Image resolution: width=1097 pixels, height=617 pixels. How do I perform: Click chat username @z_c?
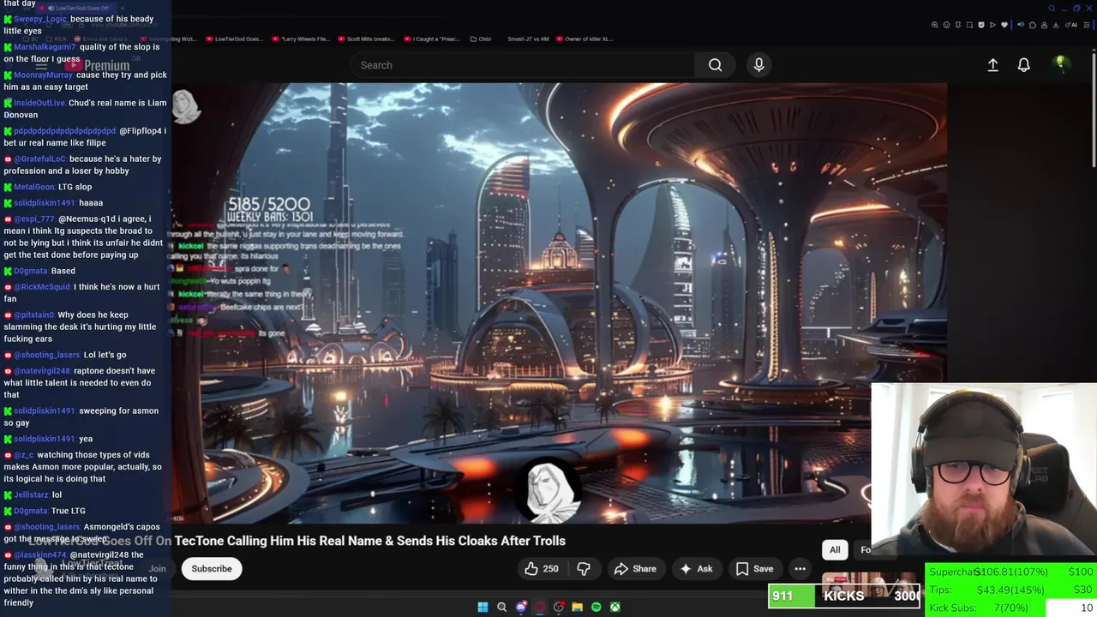coord(24,455)
